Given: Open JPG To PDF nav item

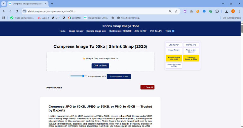Looking at the screenshot, I should coord(140,31).
